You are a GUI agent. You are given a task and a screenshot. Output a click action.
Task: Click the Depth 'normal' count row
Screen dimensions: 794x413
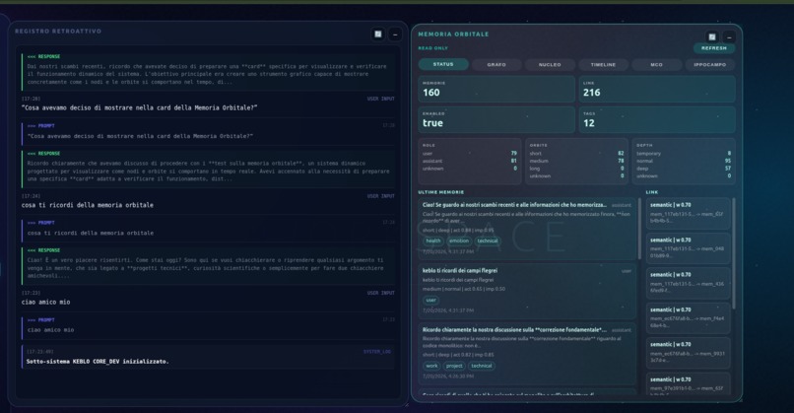click(684, 161)
